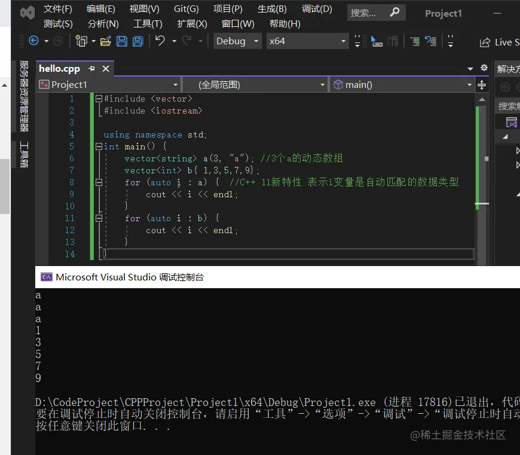Open editor settings gear icon
This screenshot has height=455, width=520.
point(484,68)
